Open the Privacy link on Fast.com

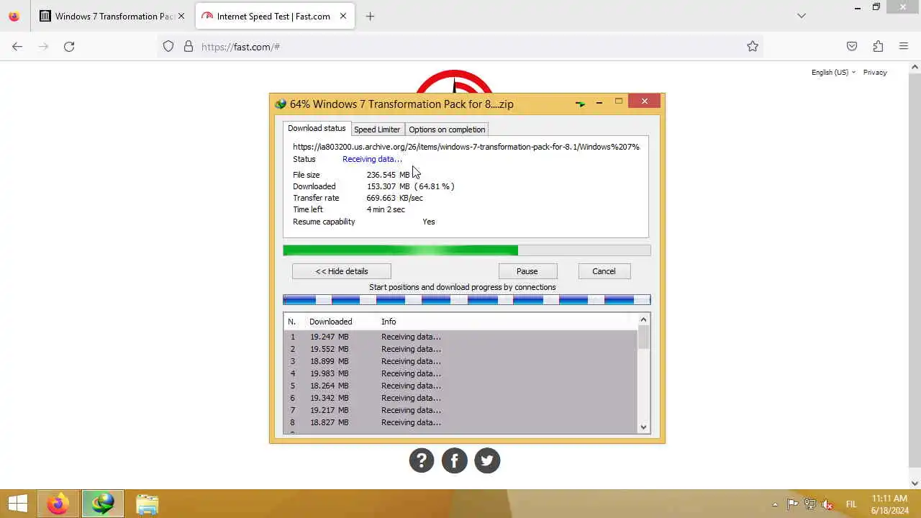[875, 72]
